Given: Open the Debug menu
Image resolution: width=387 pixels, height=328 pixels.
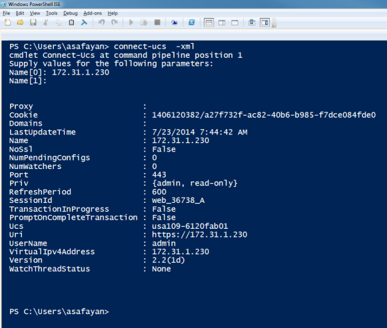Looking at the screenshot, I should click(x=71, y=13).
